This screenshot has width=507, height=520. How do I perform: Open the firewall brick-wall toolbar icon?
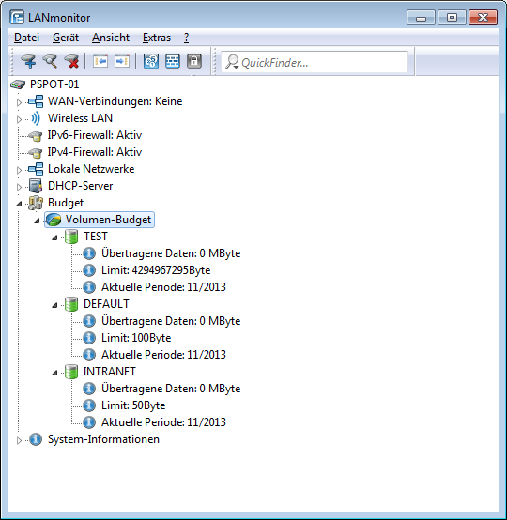[x=173, y=61]
